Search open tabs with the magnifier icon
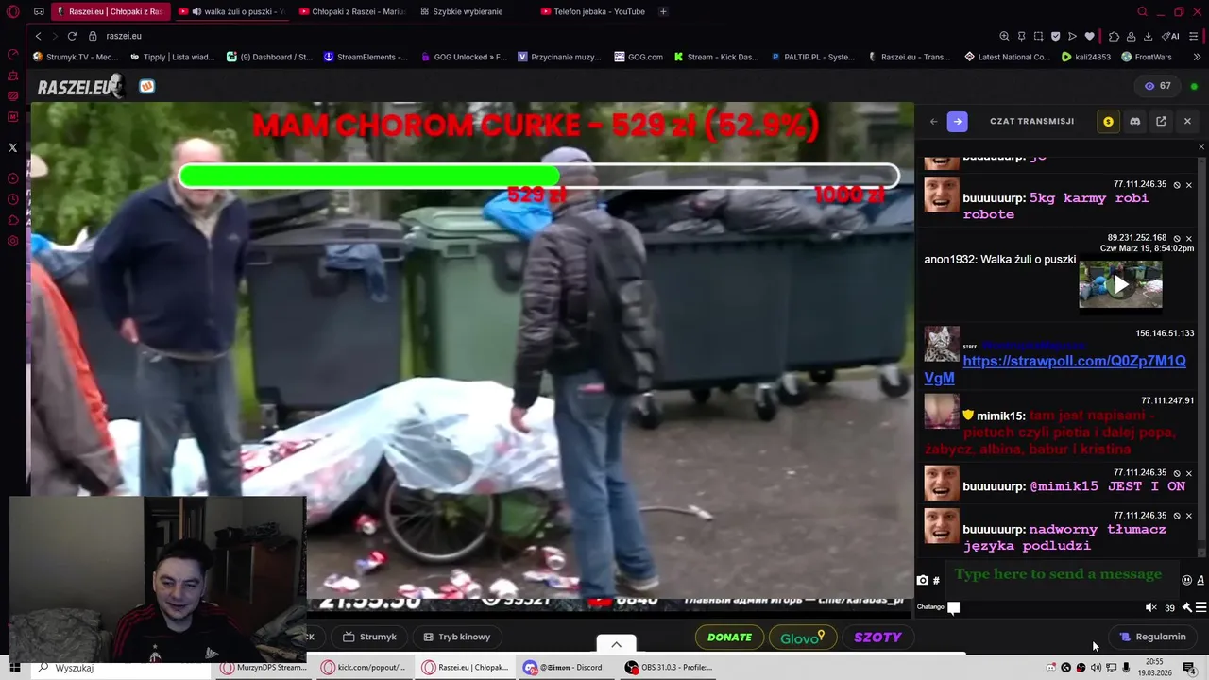The width and height of the screenshot is (1209, 680). (x=1142, y=11)
